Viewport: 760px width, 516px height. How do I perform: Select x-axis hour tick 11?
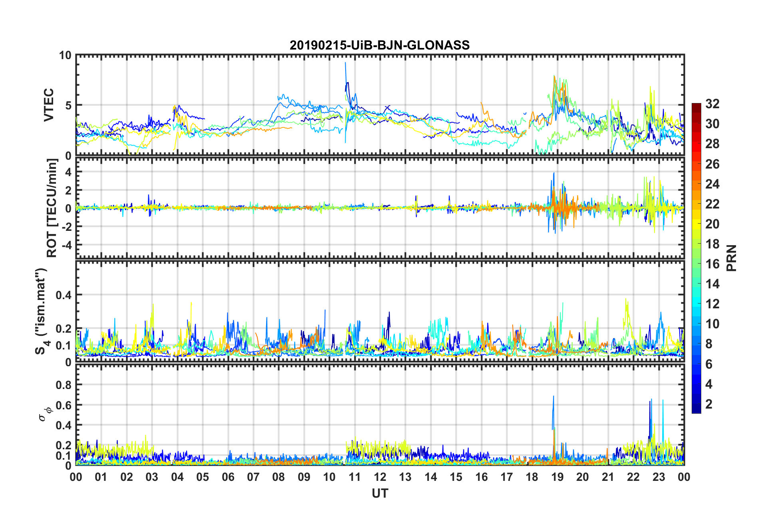click(x=355, y=477)
